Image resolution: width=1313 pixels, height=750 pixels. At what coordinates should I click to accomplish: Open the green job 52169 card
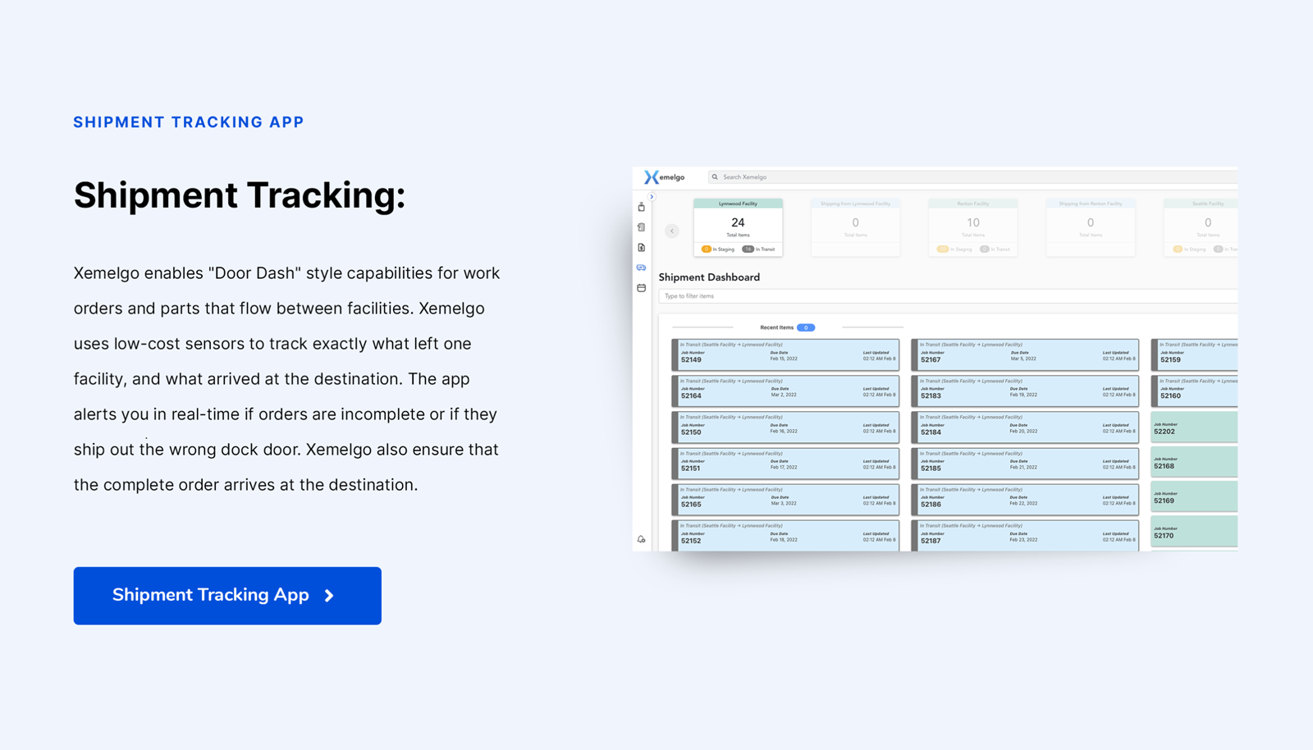(x=1194, y=496)
